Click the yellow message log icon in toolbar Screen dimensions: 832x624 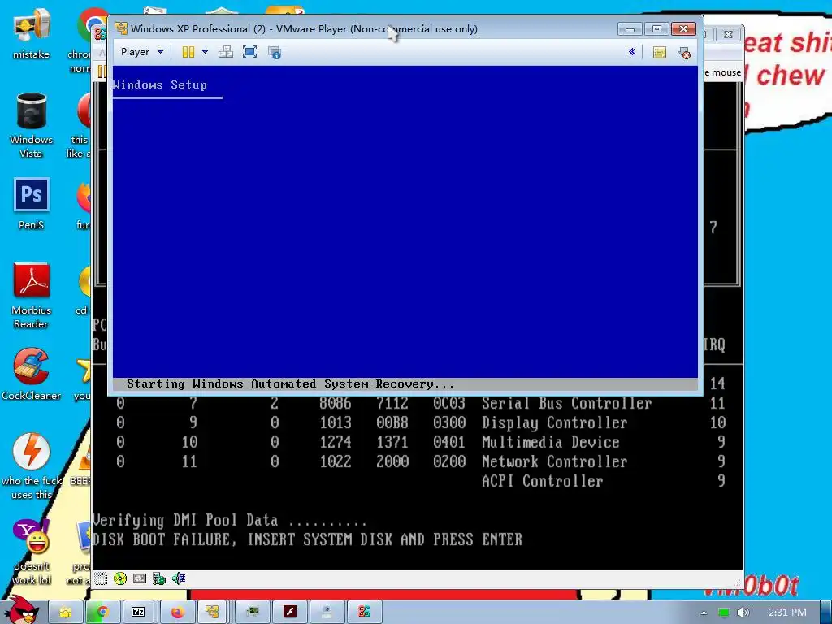click(660, 53)
